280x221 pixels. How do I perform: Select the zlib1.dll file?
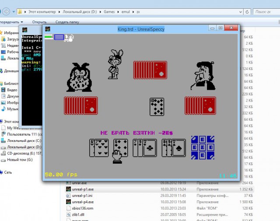click(x=159, y=214)
